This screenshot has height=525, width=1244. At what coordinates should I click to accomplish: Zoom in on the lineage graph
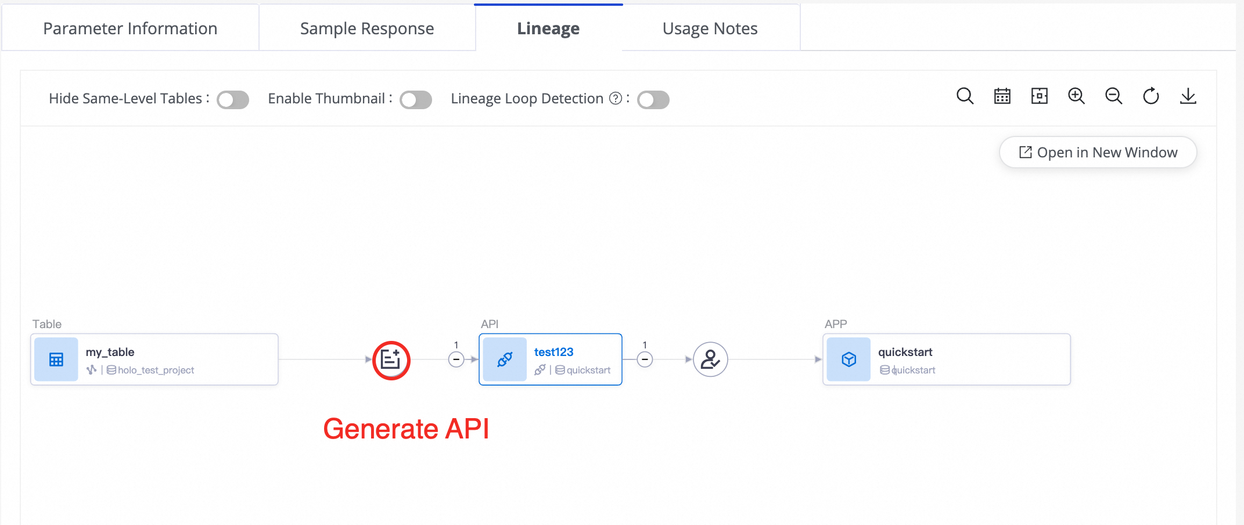(x=1076, y=96)
